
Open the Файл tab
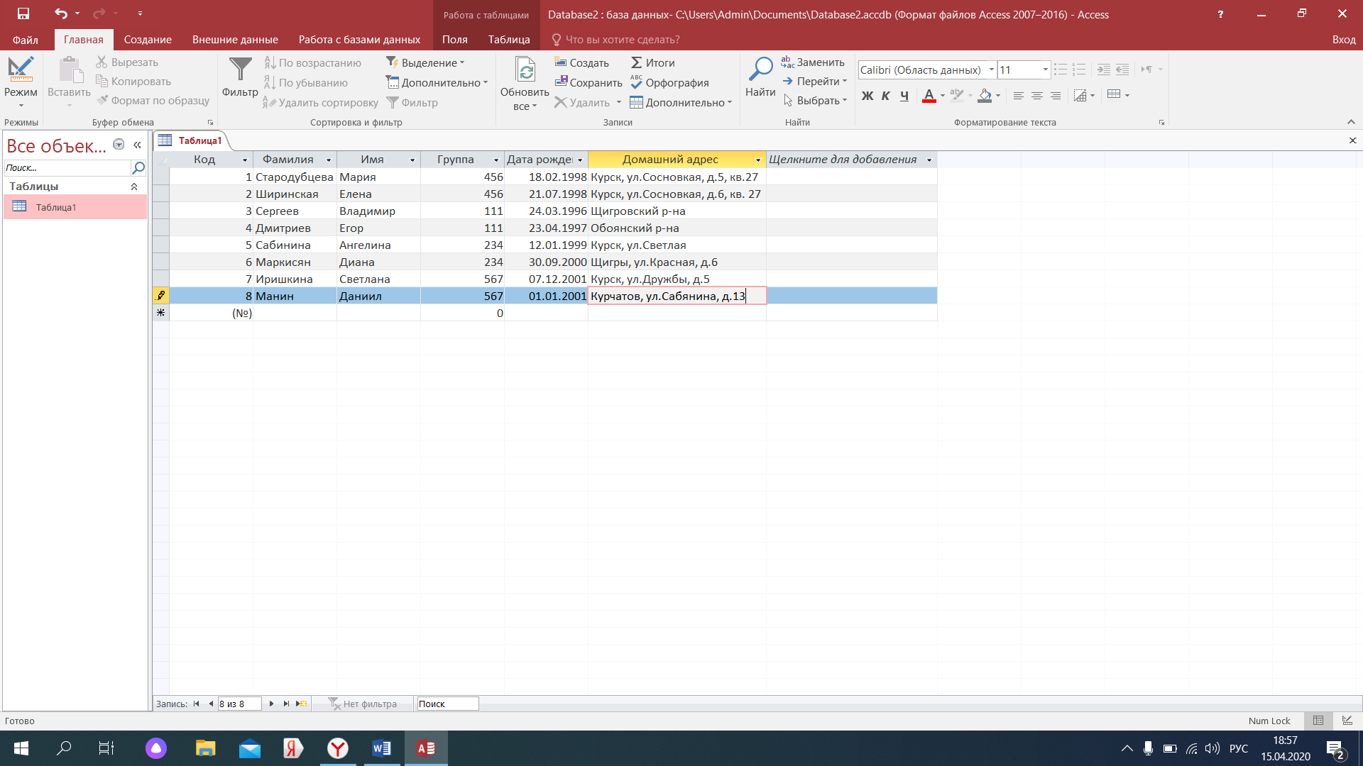pos(26,40)
